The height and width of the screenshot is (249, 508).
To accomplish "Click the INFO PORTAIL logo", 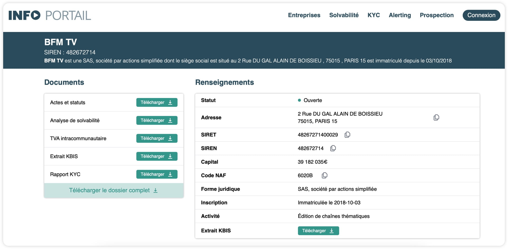I will click(50, 15).
